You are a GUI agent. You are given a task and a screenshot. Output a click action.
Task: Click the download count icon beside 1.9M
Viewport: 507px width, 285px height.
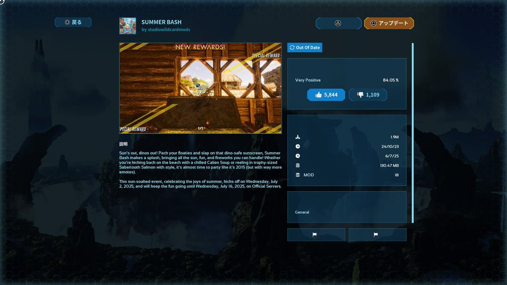coord(297,137)
